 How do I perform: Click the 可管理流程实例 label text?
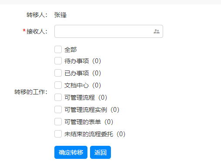click(x=86, y=110)
